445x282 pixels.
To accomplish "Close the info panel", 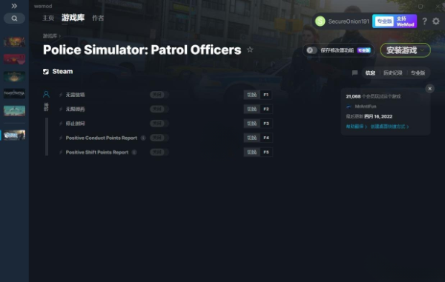I will tap(429, 89).
